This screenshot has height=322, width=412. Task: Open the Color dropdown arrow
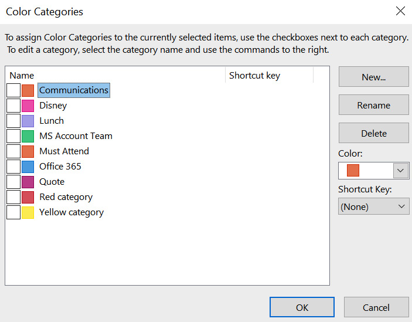[400, 171]
